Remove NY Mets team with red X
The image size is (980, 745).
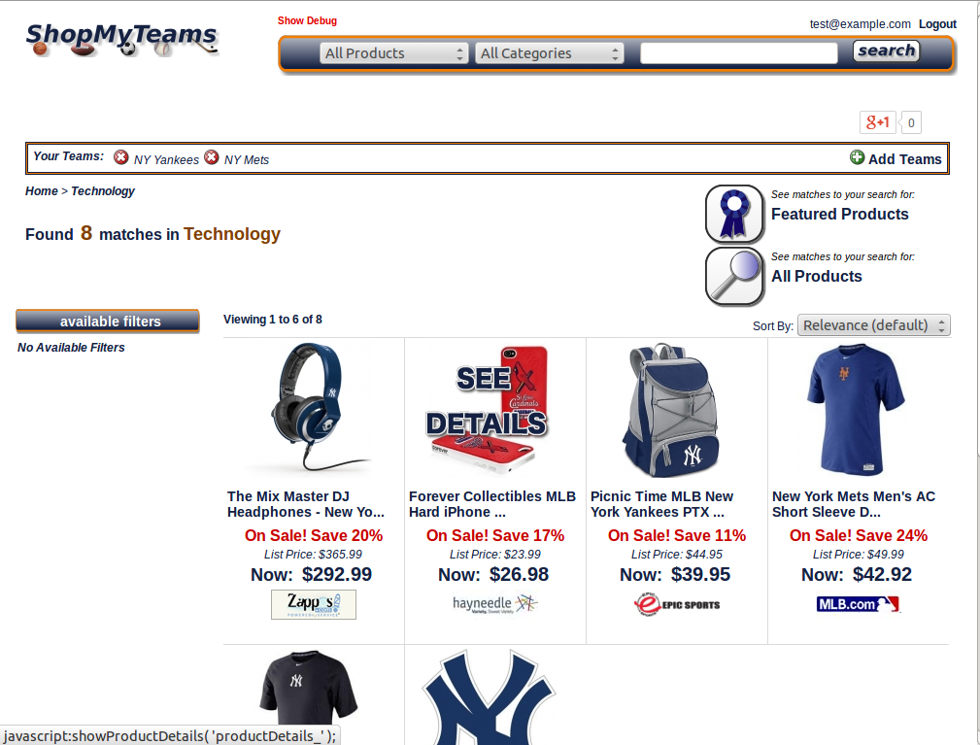click(212, 157)
